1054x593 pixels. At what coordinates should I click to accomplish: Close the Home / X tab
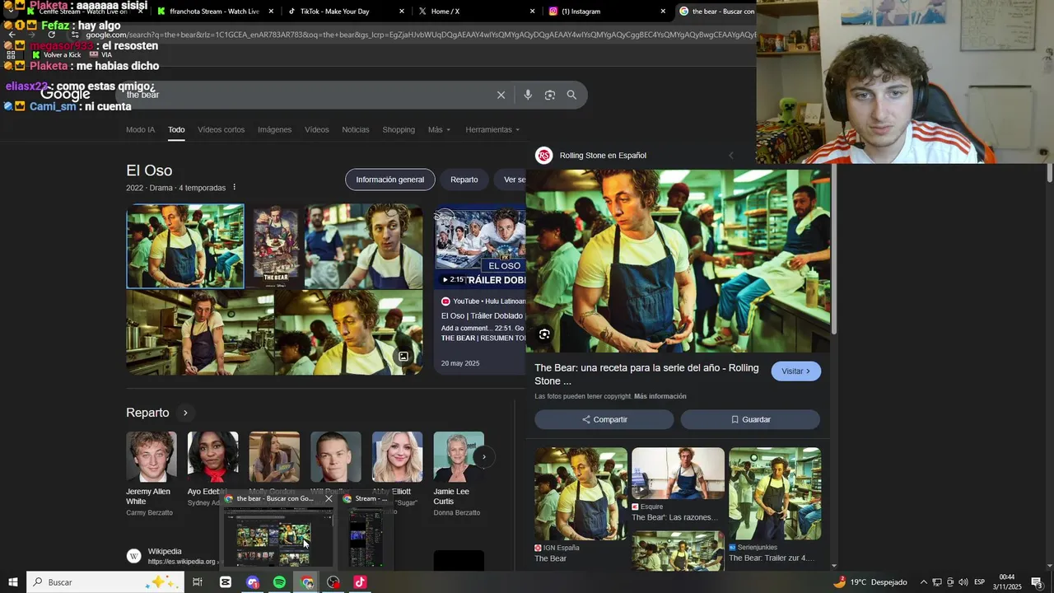coord(532,12)
